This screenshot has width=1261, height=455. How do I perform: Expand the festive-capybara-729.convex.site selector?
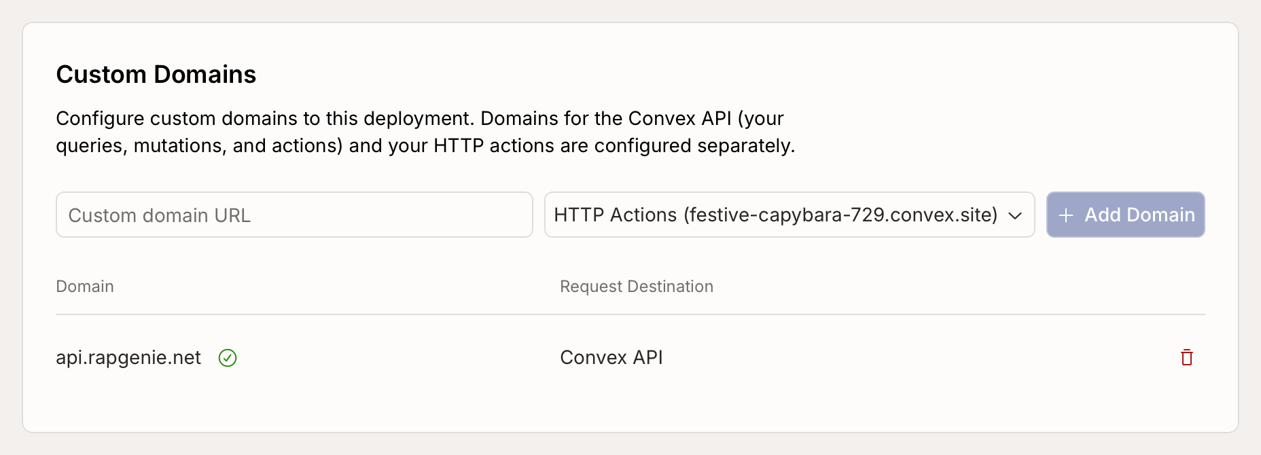point(788,215)
